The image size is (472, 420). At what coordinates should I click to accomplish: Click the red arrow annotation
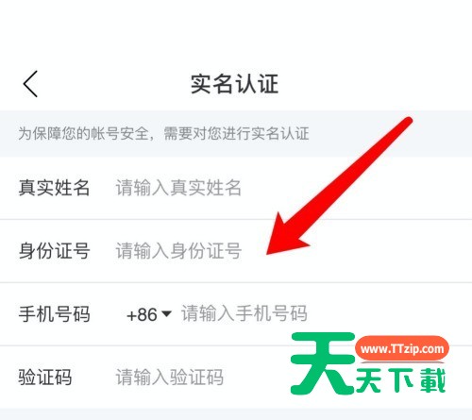pos(339,186)
